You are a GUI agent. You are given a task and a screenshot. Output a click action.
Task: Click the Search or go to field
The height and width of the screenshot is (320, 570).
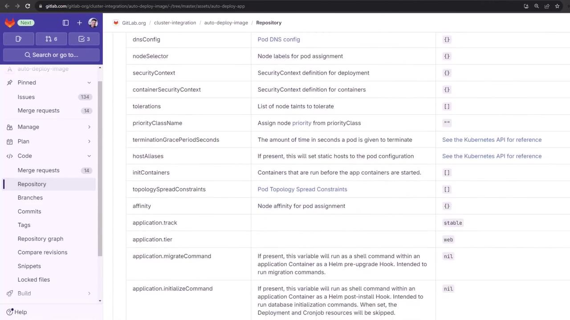52,55
